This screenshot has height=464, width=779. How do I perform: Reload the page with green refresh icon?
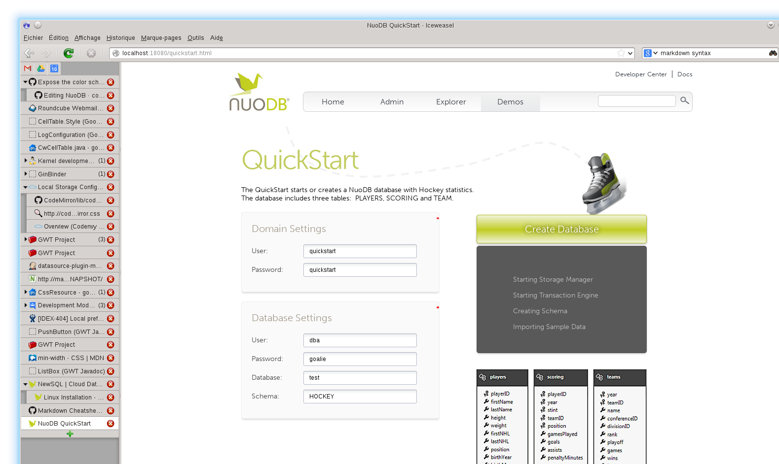coord(69,53)
